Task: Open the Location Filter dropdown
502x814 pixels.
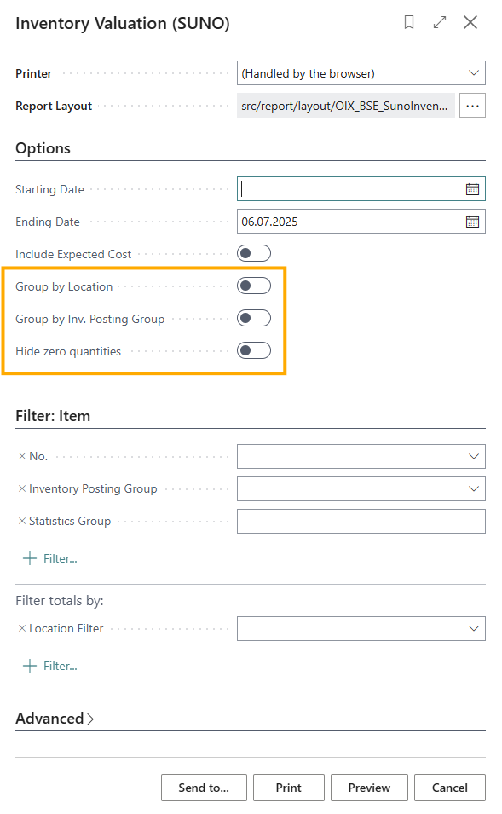Action: tap(361, 629)
